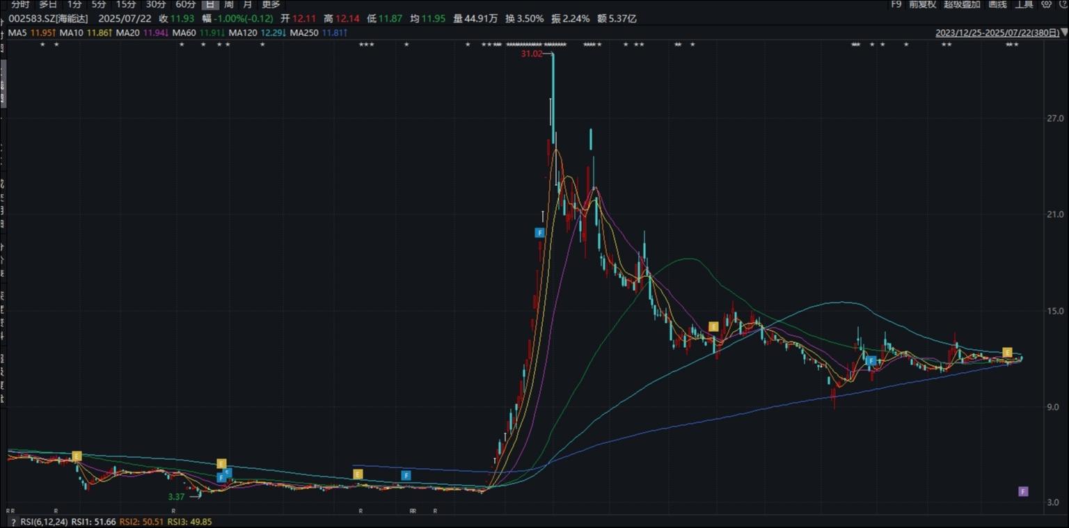Screen dimensions: 1069x528
Task: Click the 15.0 price axis label
Action: click(x=1056, y=311)
